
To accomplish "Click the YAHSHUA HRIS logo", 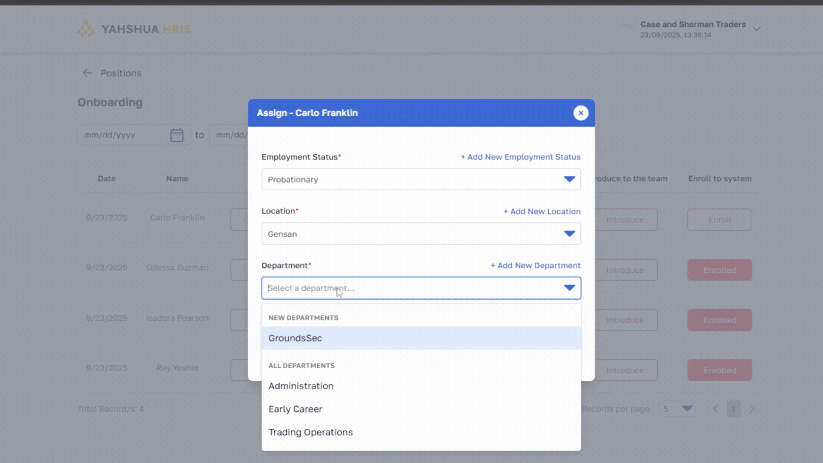I will pos(134,29).
